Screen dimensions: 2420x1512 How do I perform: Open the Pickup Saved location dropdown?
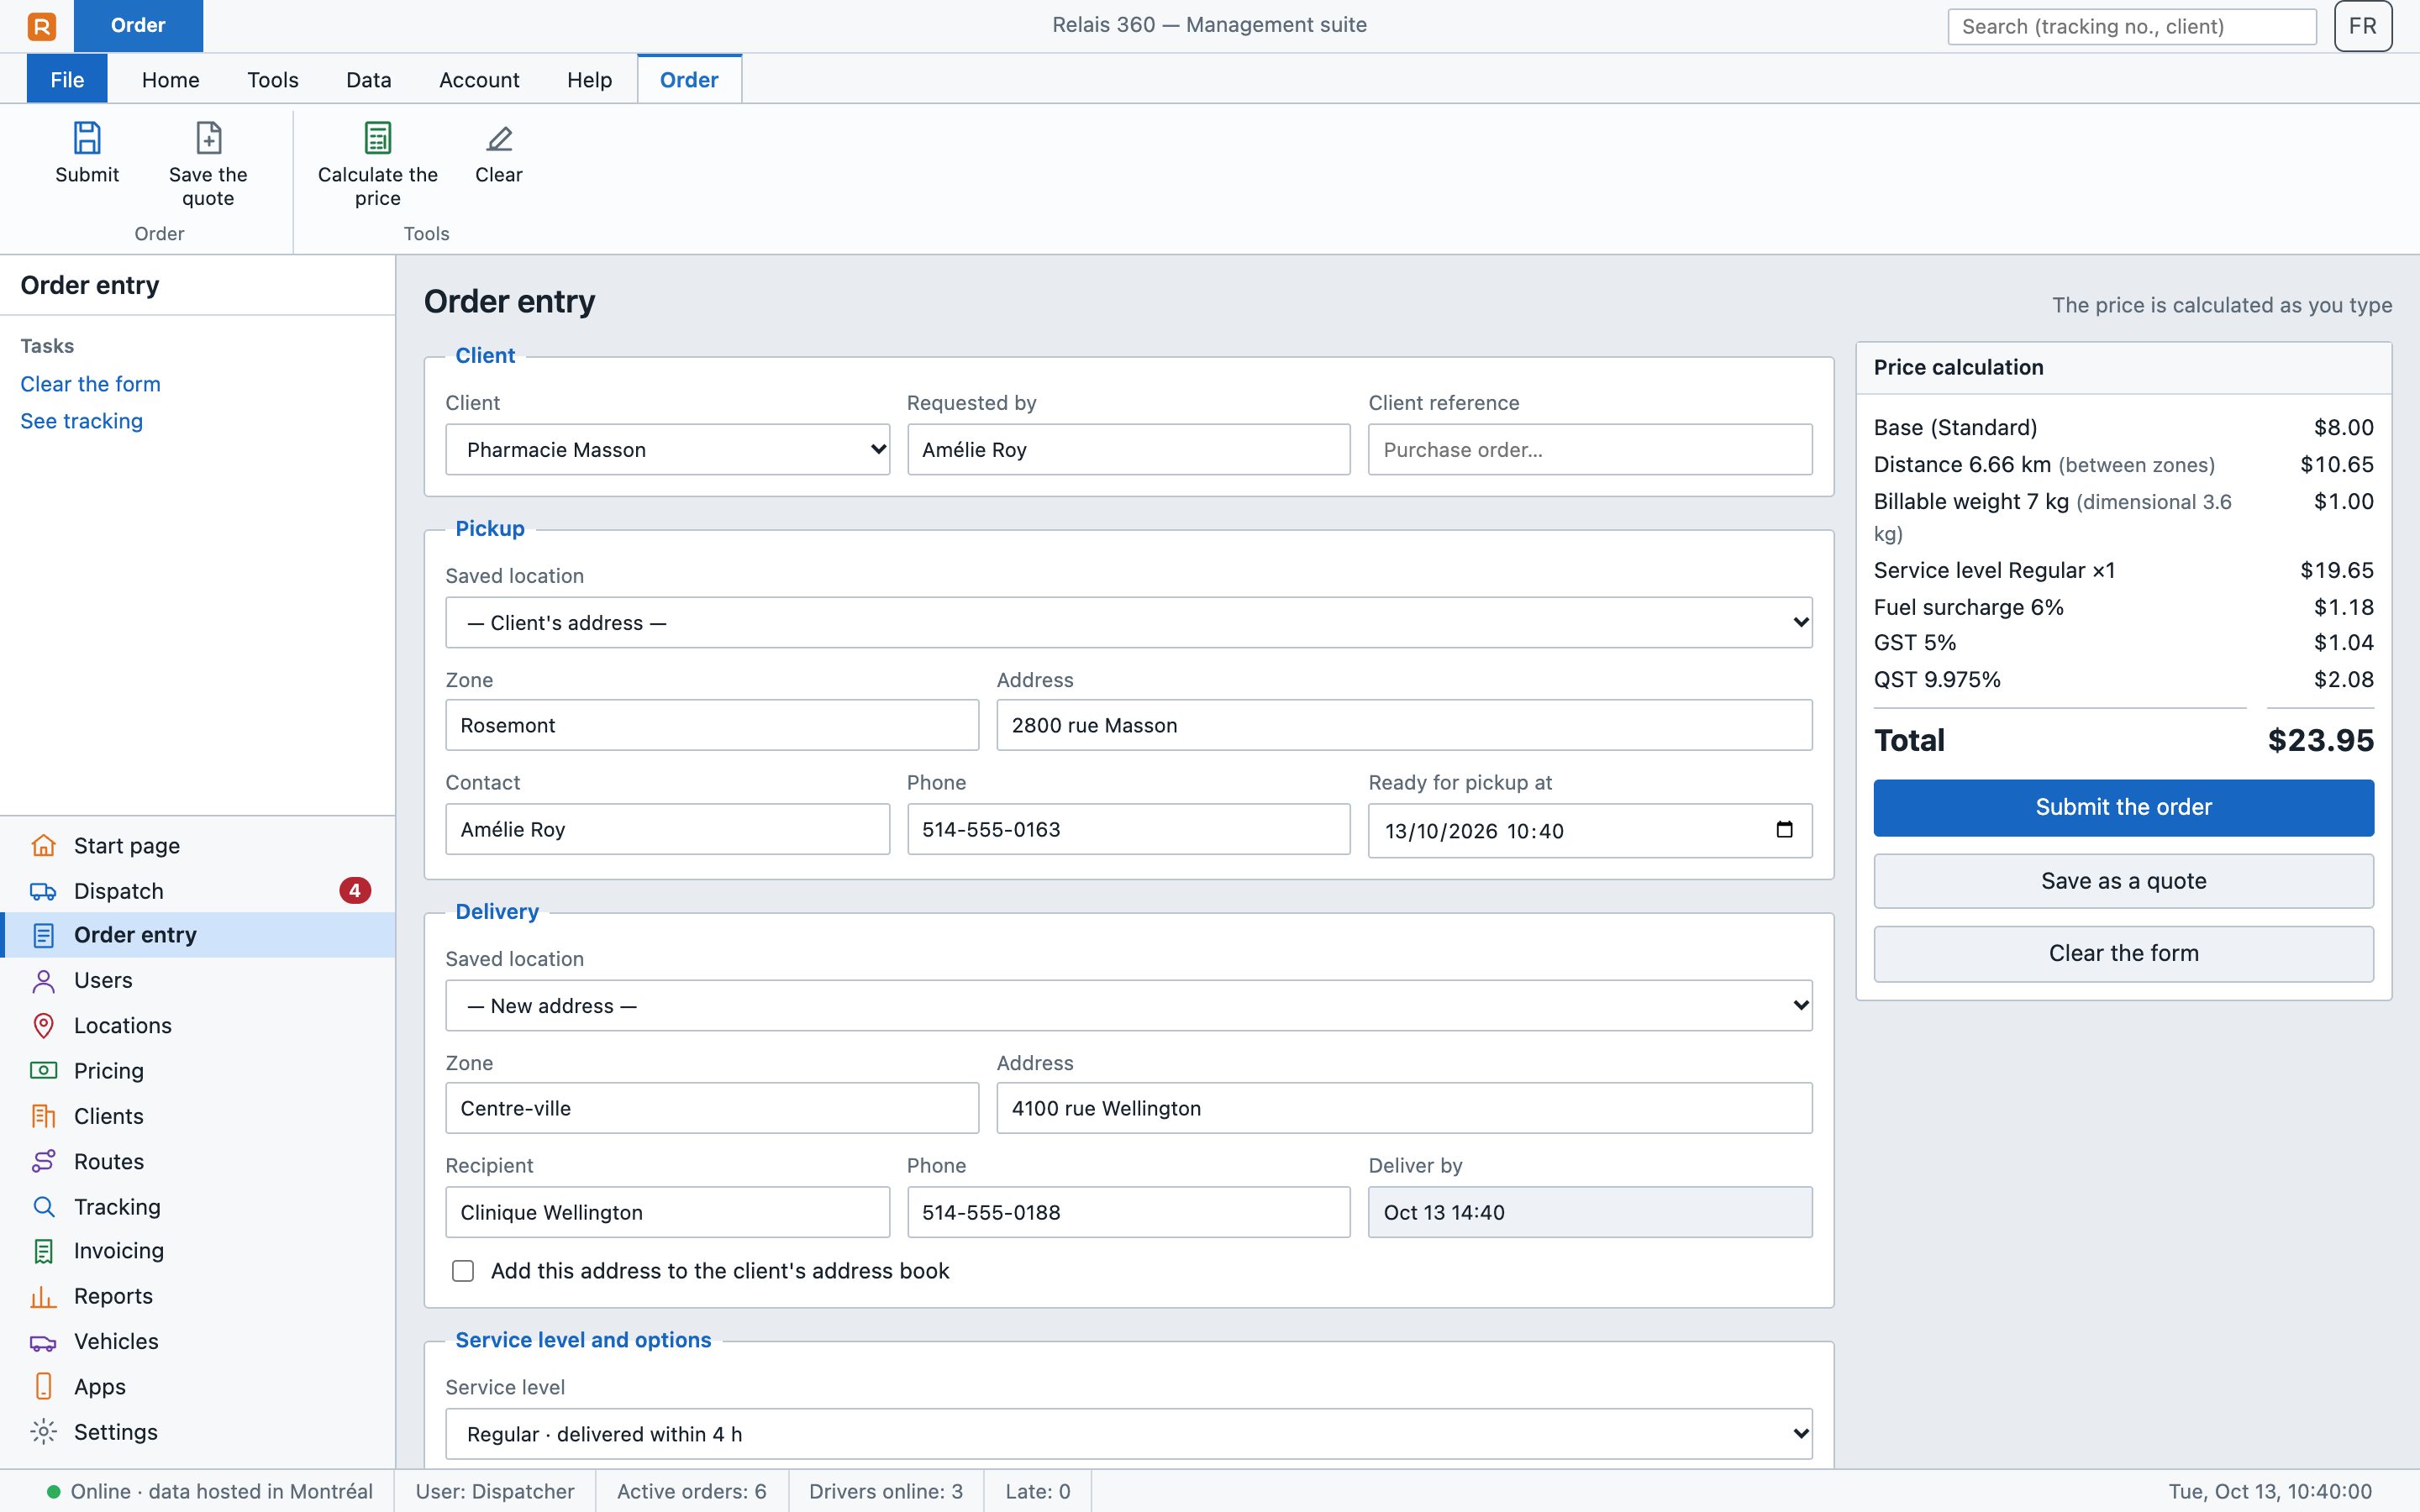[1128, 622]
